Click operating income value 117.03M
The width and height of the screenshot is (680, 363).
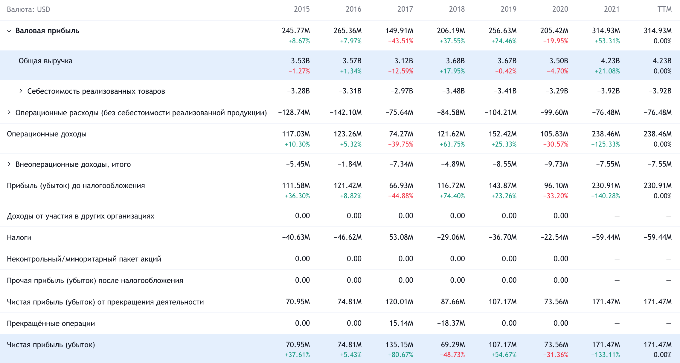pyautogui.click(x=296, y=134)
